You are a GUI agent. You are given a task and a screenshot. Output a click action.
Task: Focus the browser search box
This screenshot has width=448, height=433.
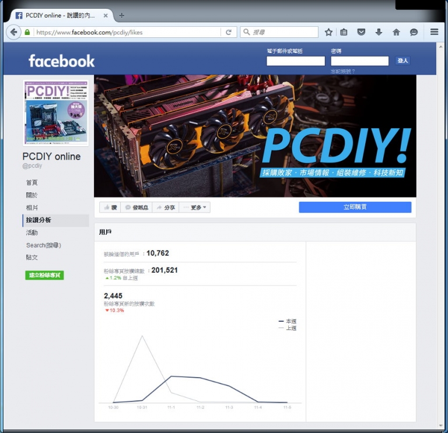(279, 32)
